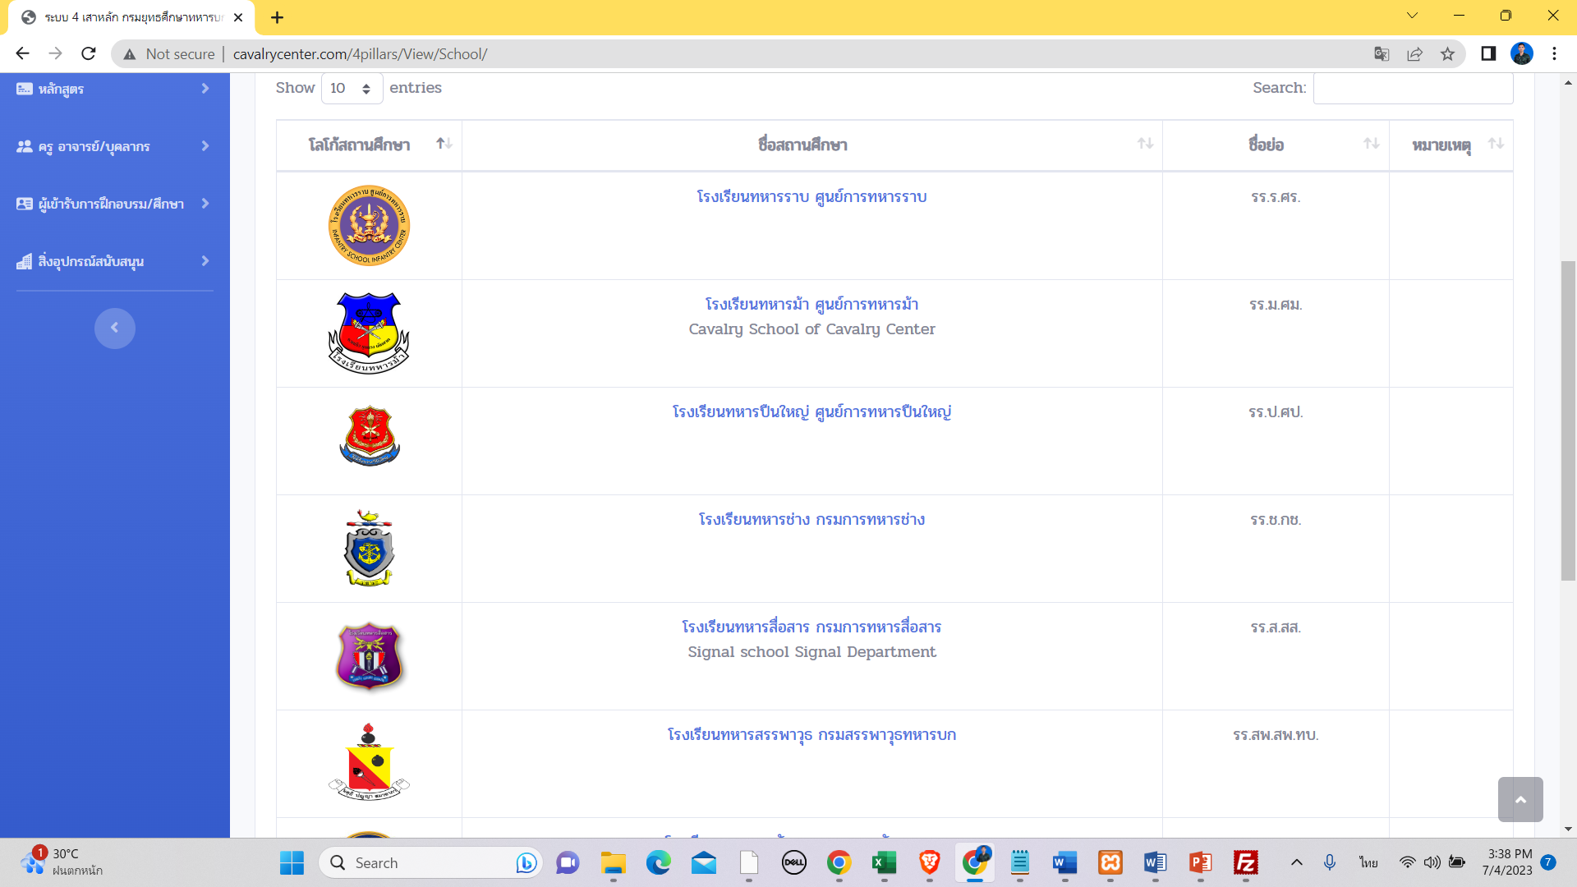Image resolution: width=1577 pixels, height=887 pixels.
Task: Click the scroll-to-top arrow button
Action: [x=1520, y=799]
